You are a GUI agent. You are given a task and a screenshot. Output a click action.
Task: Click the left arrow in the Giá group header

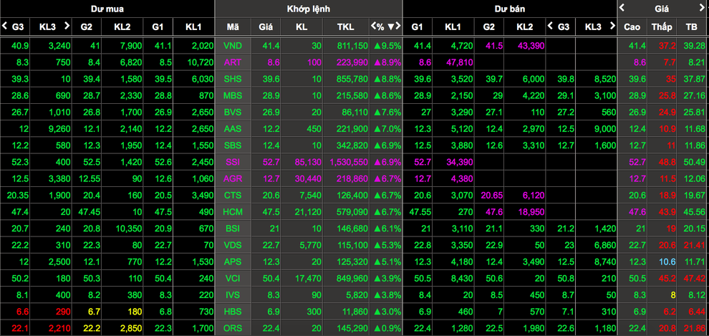tap(622, 7)
